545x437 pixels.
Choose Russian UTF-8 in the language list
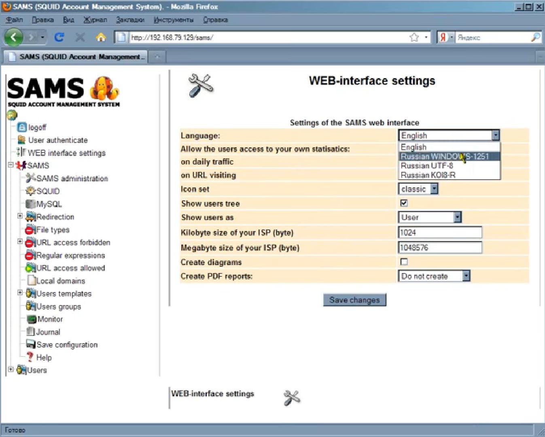[x=449, y=165]
